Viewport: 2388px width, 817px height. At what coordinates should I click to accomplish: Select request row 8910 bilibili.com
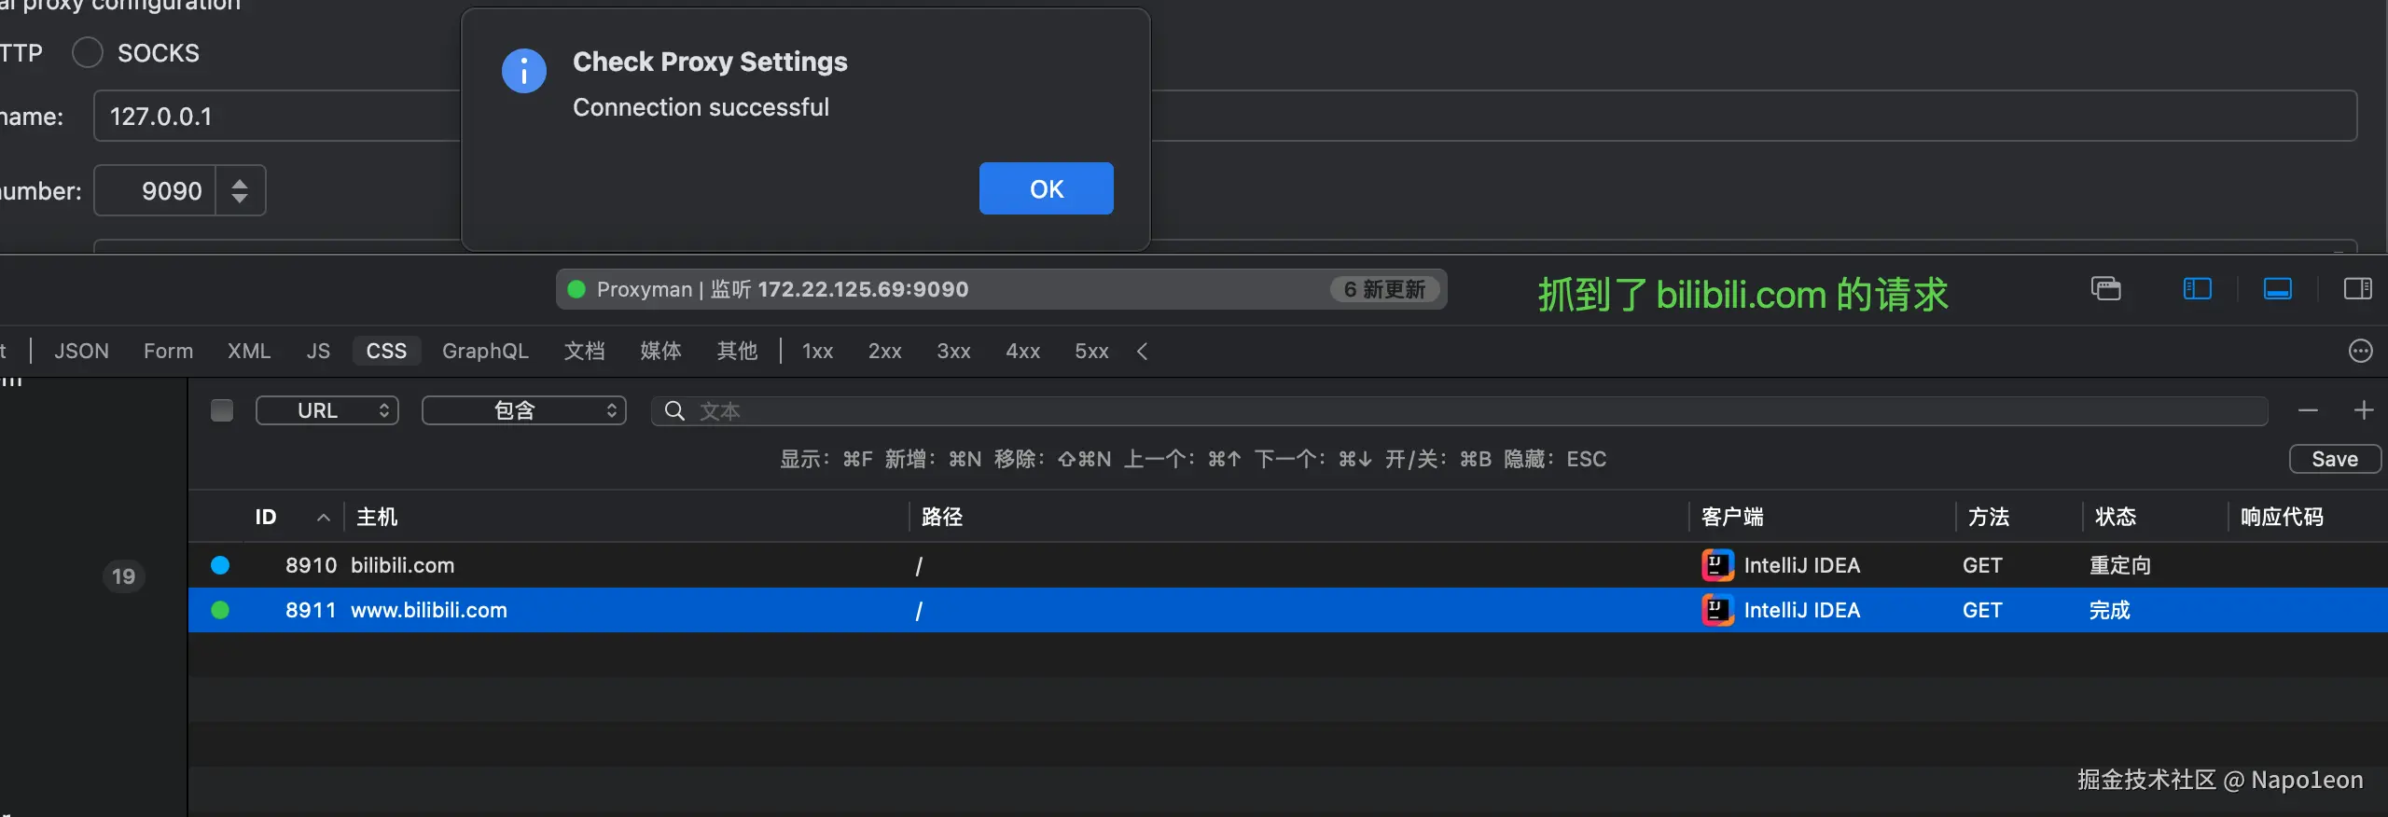pos(1287,565)
